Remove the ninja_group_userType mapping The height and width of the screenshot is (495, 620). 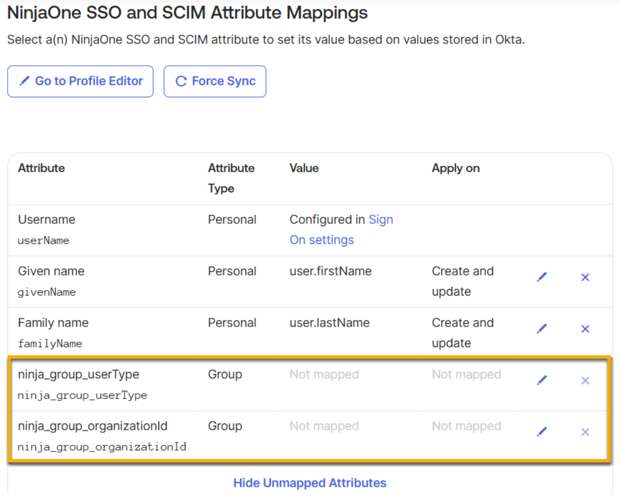585,380
